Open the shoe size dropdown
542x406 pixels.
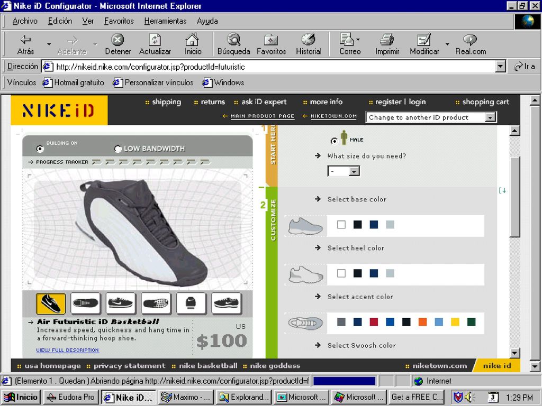344,171
